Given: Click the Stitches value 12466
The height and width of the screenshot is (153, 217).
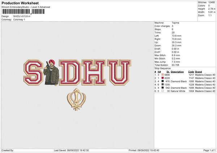Looking at the screenshot, I should [x=212, y=3].
